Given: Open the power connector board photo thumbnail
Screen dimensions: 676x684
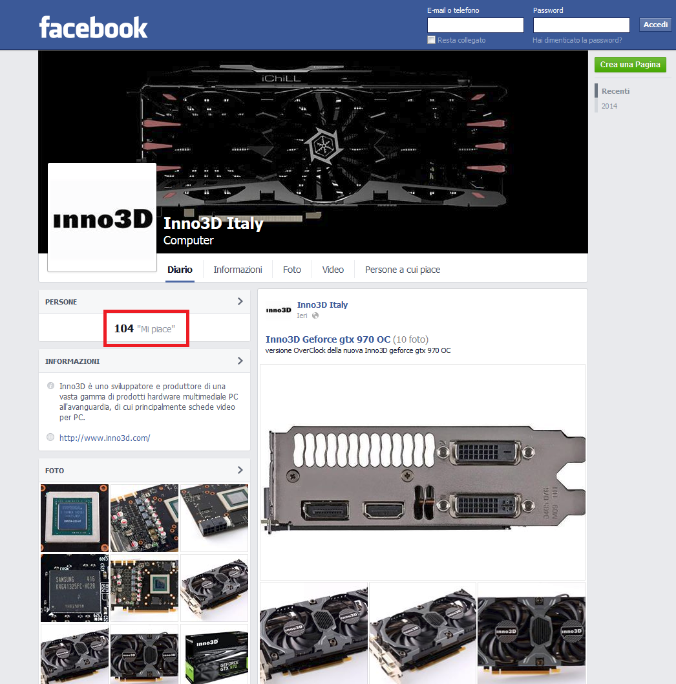Looking at the screenshot, I should click(214, 518).
